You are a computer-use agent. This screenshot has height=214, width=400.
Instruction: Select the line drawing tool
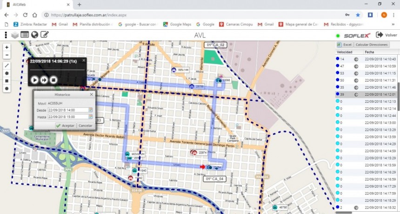click(x=7, y=65)
